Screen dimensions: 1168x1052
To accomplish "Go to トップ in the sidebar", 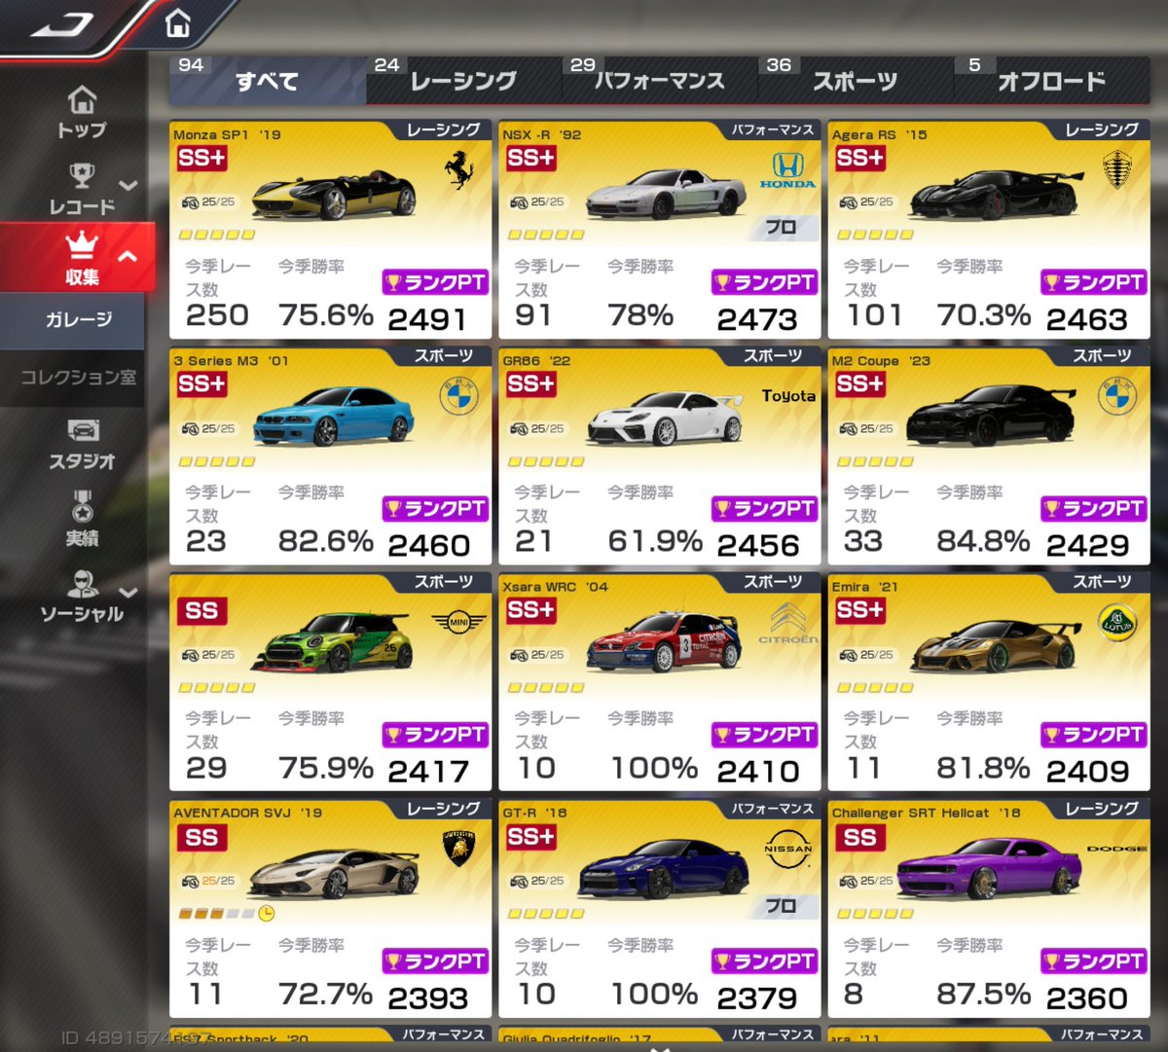I will tap(82, 113).
